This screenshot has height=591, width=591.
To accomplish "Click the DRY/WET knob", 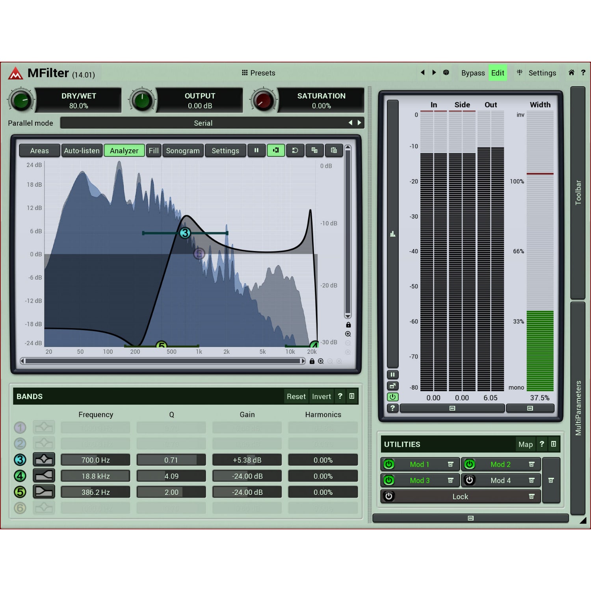I will pos(21,100).
